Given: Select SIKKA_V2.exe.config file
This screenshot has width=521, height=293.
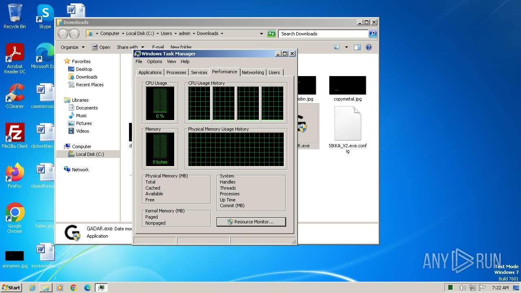Looking at the screenshot, I should pyautogui.click(x=348, y=129).
